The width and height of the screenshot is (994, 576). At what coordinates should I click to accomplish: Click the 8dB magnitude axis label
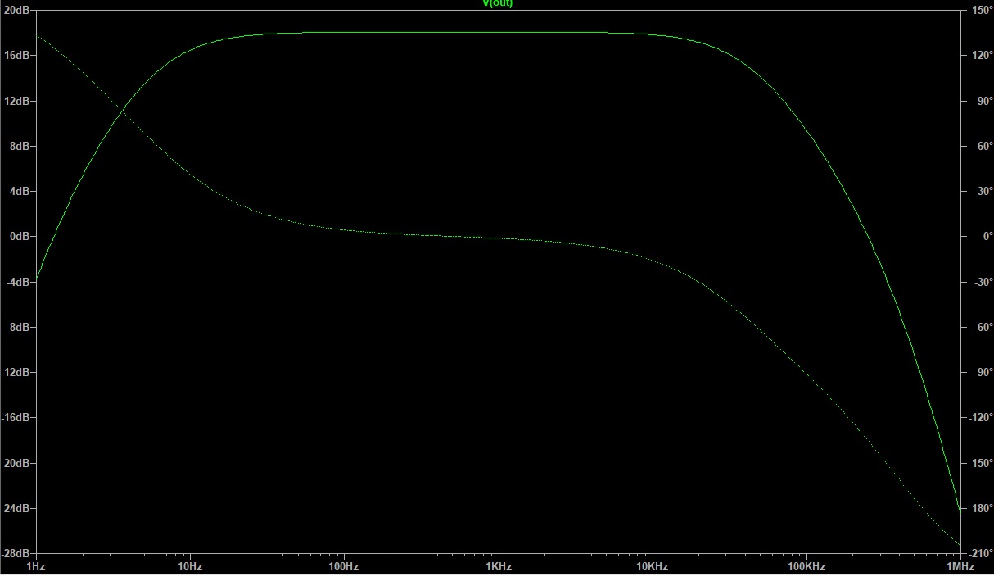(x=20, y=146)
